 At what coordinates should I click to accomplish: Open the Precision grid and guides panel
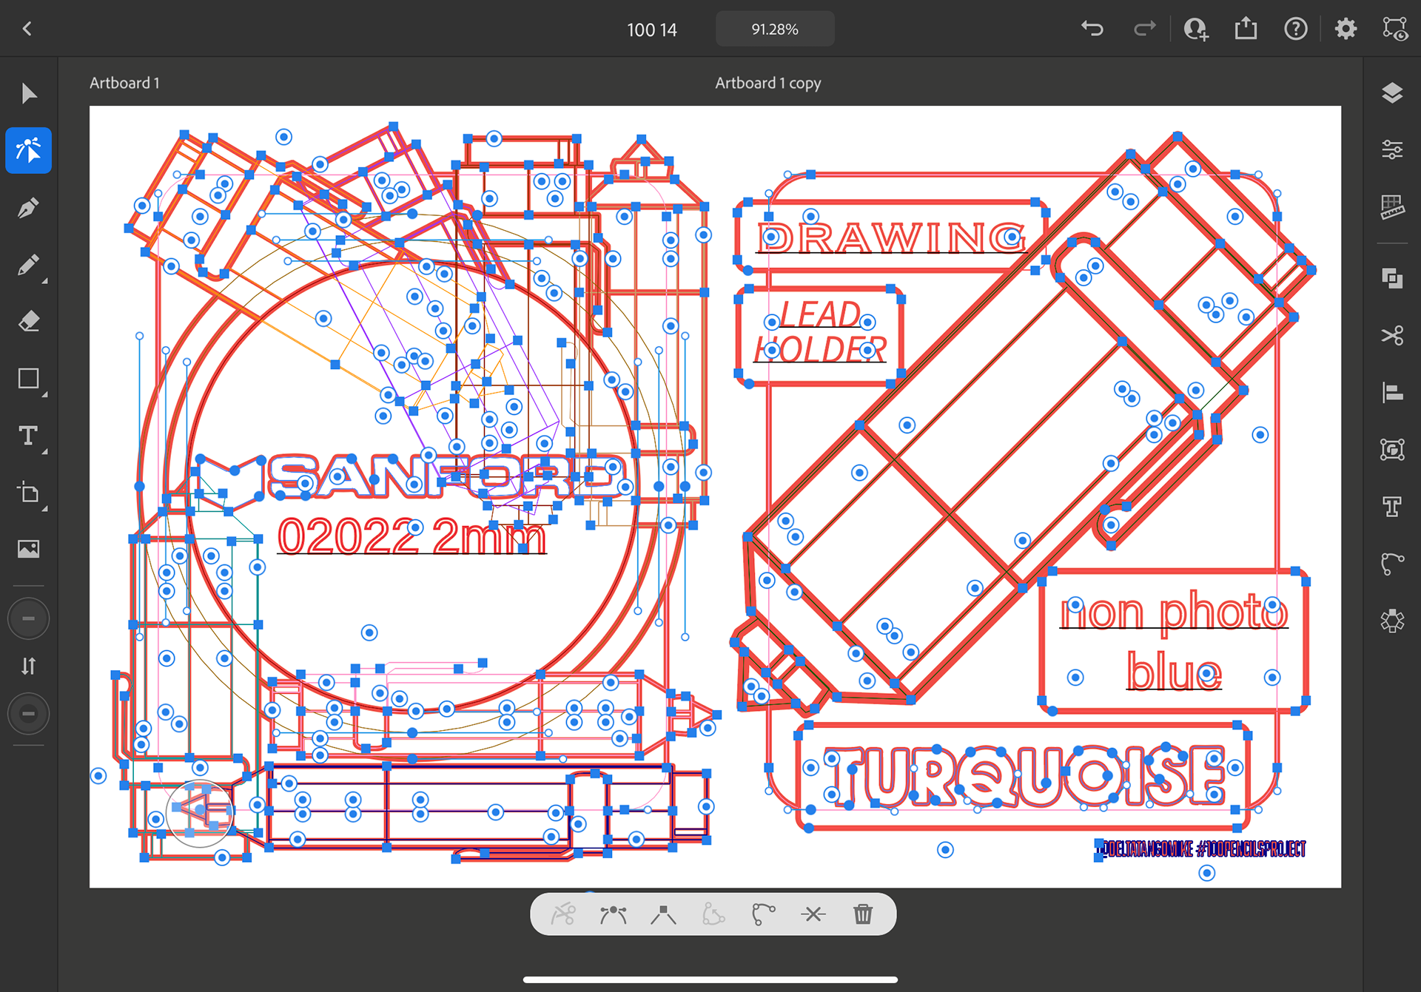(1392, 207)
